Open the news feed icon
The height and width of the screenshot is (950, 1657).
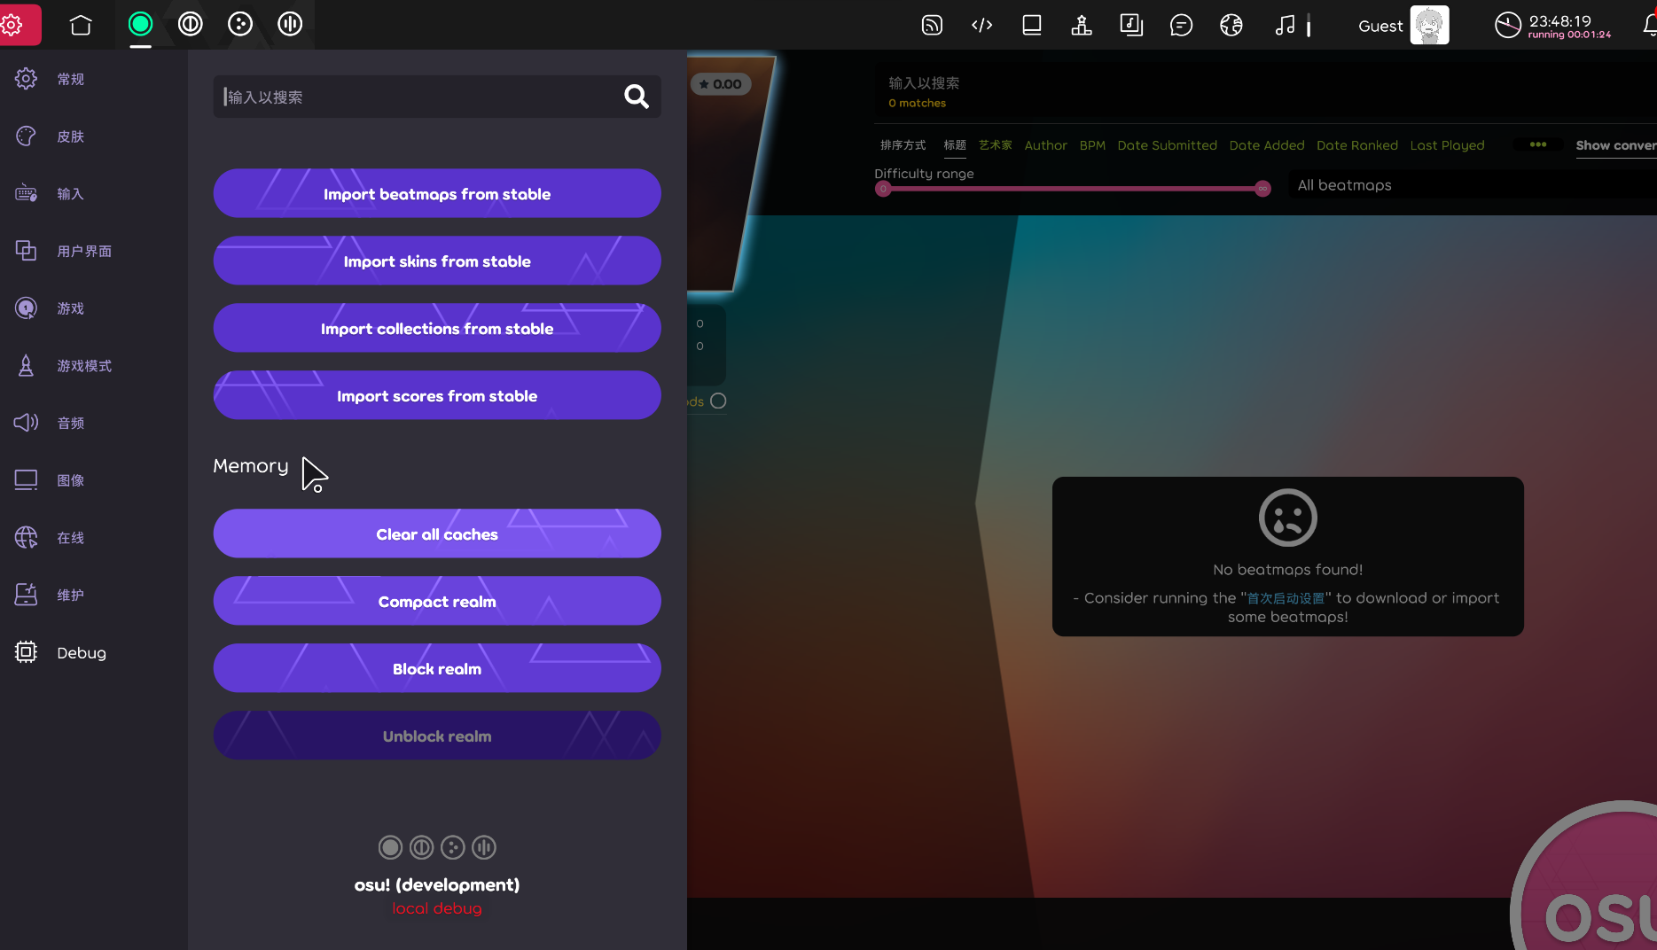(x=932, y=25)
